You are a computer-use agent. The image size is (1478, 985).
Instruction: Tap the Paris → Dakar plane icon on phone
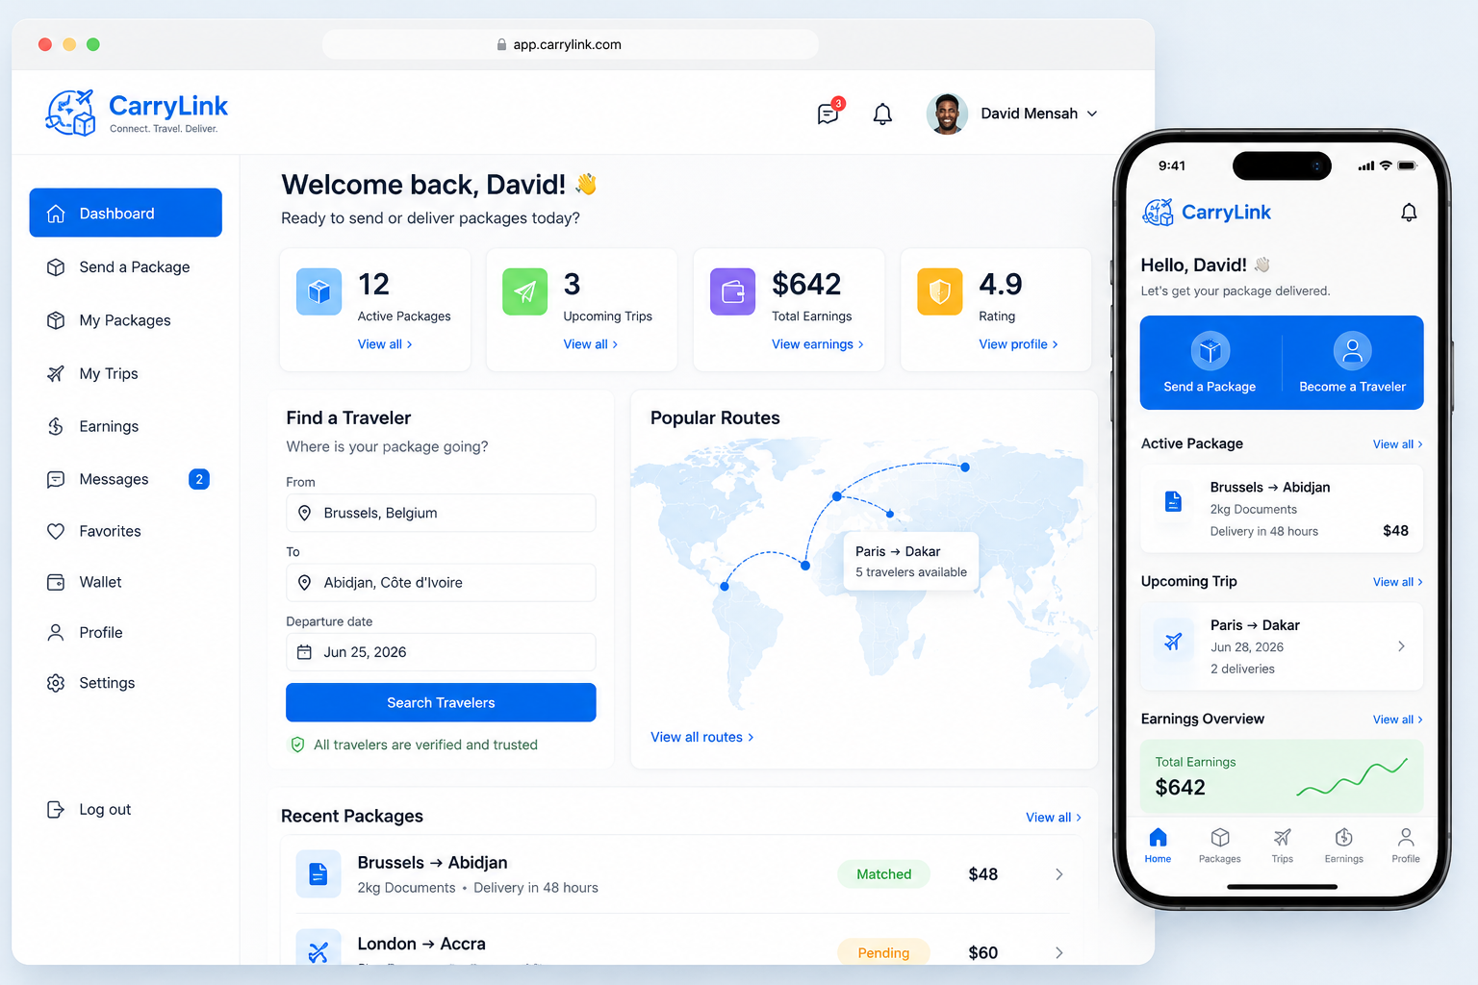(x=1173, y=642)
